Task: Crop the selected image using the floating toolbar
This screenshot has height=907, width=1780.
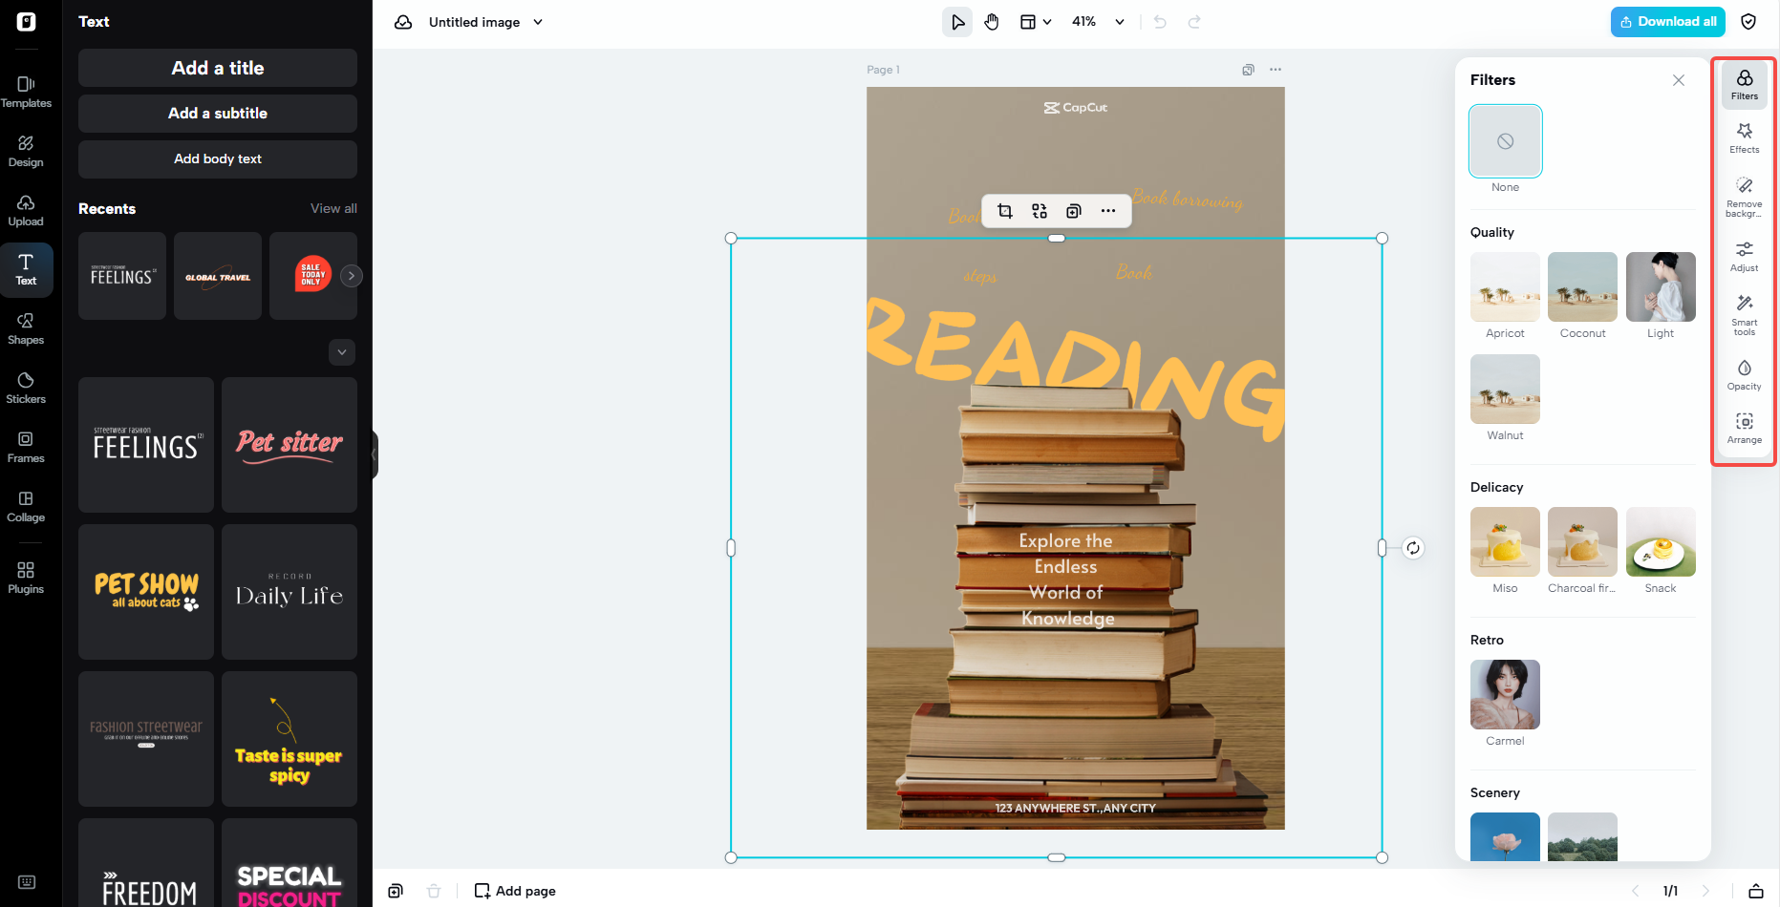Action: pyautogui.click(x=1005, y=210)
